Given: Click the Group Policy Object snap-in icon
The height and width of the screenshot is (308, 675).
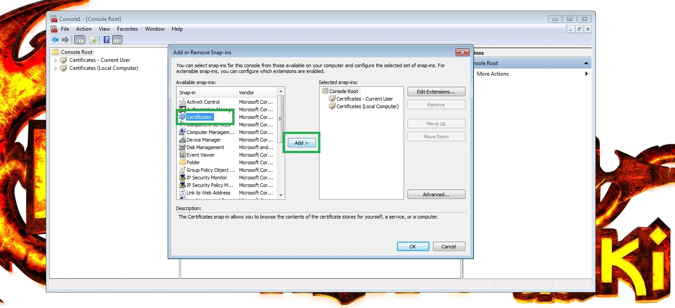Looking at the screenshot, I should pos(182,170).
